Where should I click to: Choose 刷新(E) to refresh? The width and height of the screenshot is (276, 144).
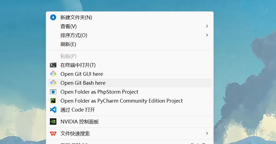coord(68,44)
